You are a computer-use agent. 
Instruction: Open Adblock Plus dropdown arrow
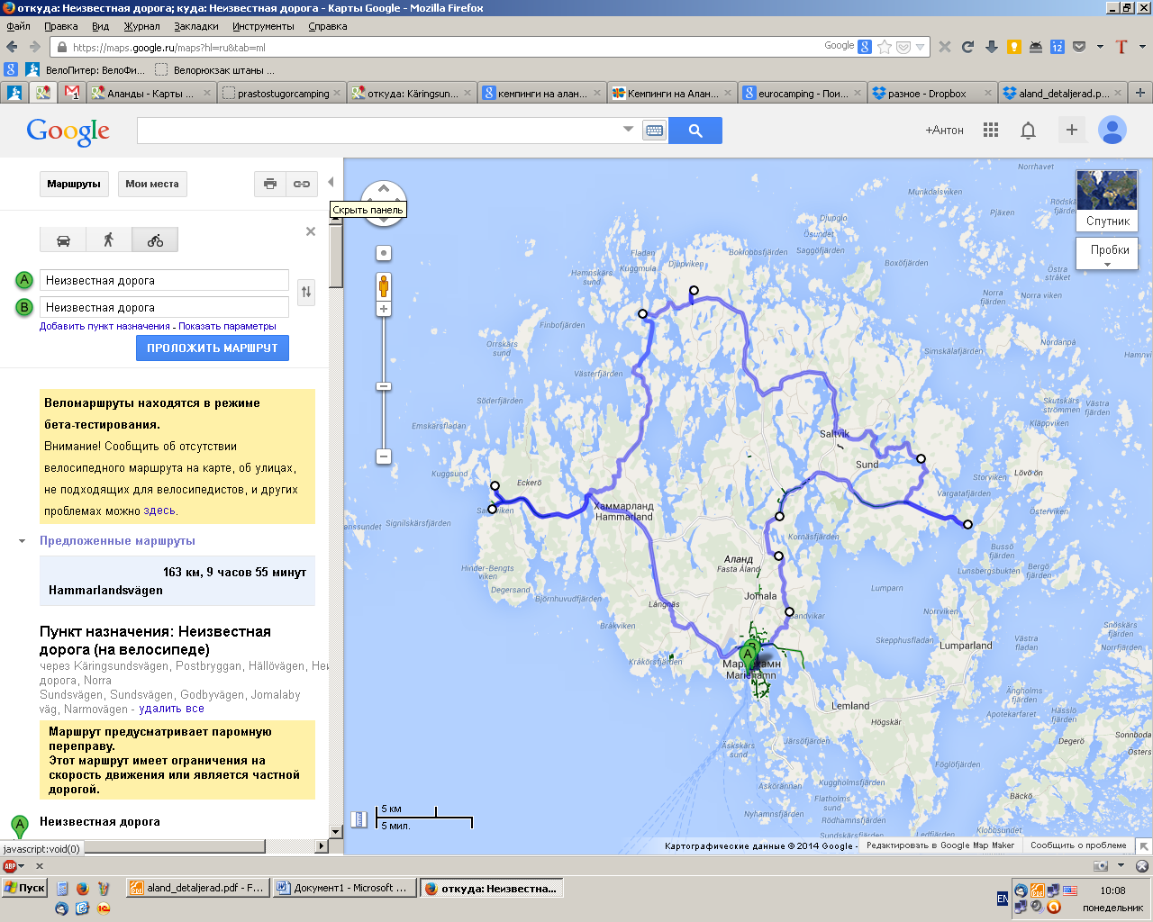point(23,866)
